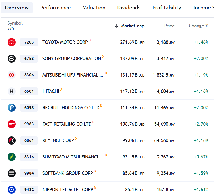The height and width of the screenshot is (195, 214).
Task: Sort by the Price column header
Action: [169, 26]
